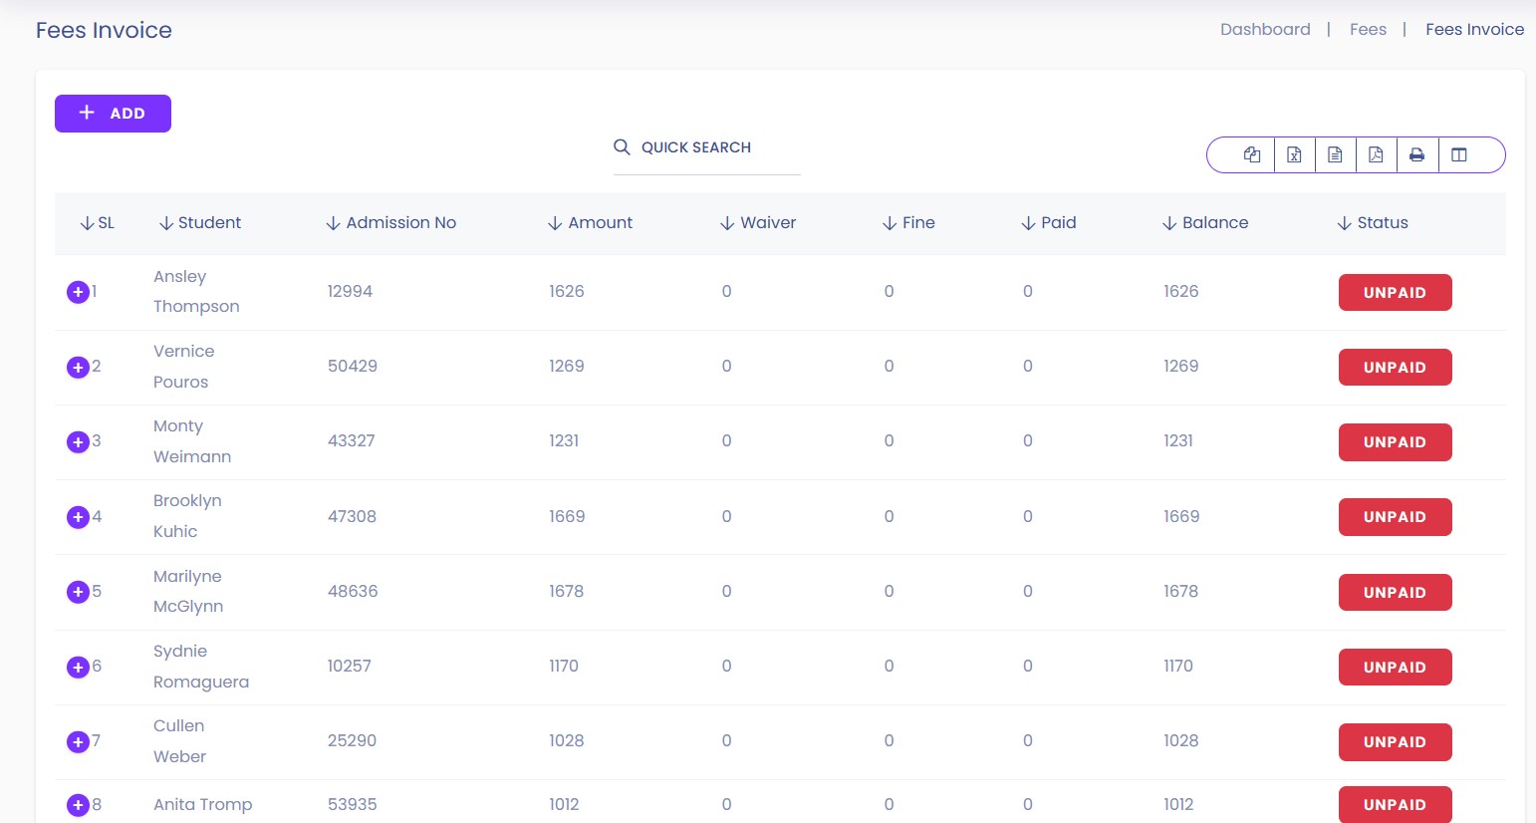Click the quick search magnifier icon
1536x823 pixels.
[622, 147]
